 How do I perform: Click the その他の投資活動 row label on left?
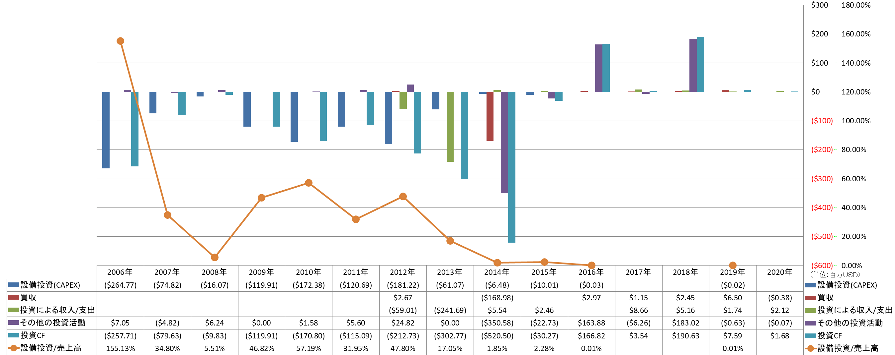pos(53,323)
